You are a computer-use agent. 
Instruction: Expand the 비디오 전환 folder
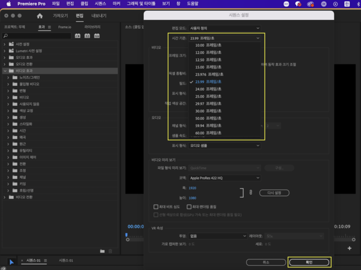pyautogui.click(x=5, y=197)
